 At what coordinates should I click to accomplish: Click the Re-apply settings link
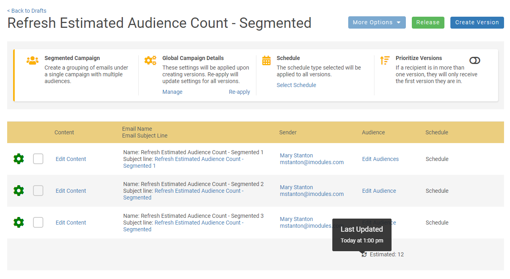(x=239, y=92)
